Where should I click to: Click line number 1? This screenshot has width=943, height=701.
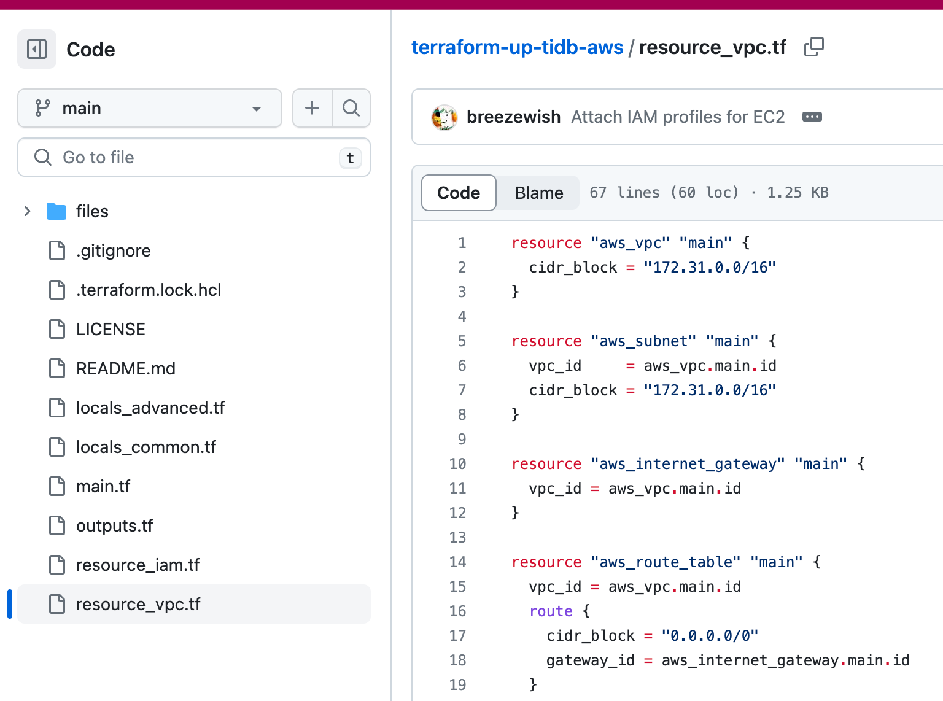coord(462,242)
